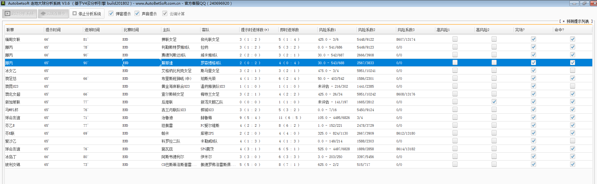Minimize the Autobetsoft window

tap(574, 3)
